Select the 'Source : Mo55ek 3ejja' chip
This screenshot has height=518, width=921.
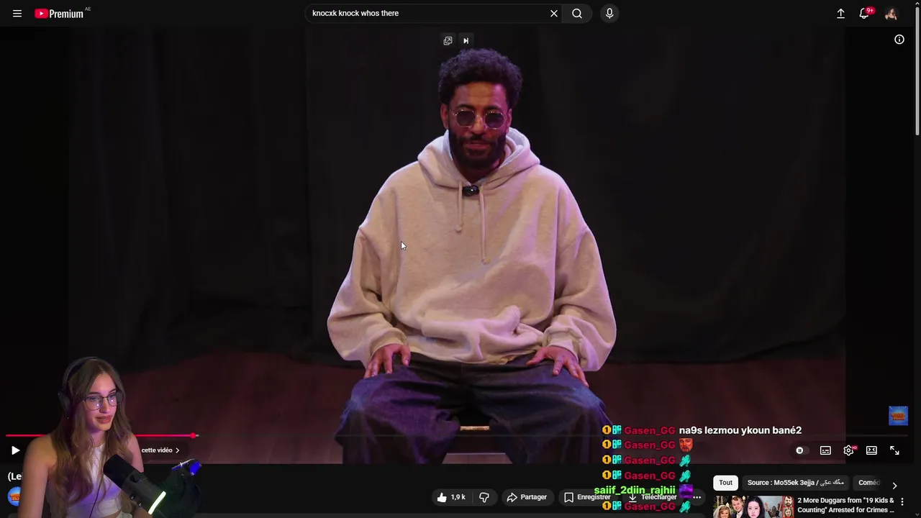tap(795, 483)
